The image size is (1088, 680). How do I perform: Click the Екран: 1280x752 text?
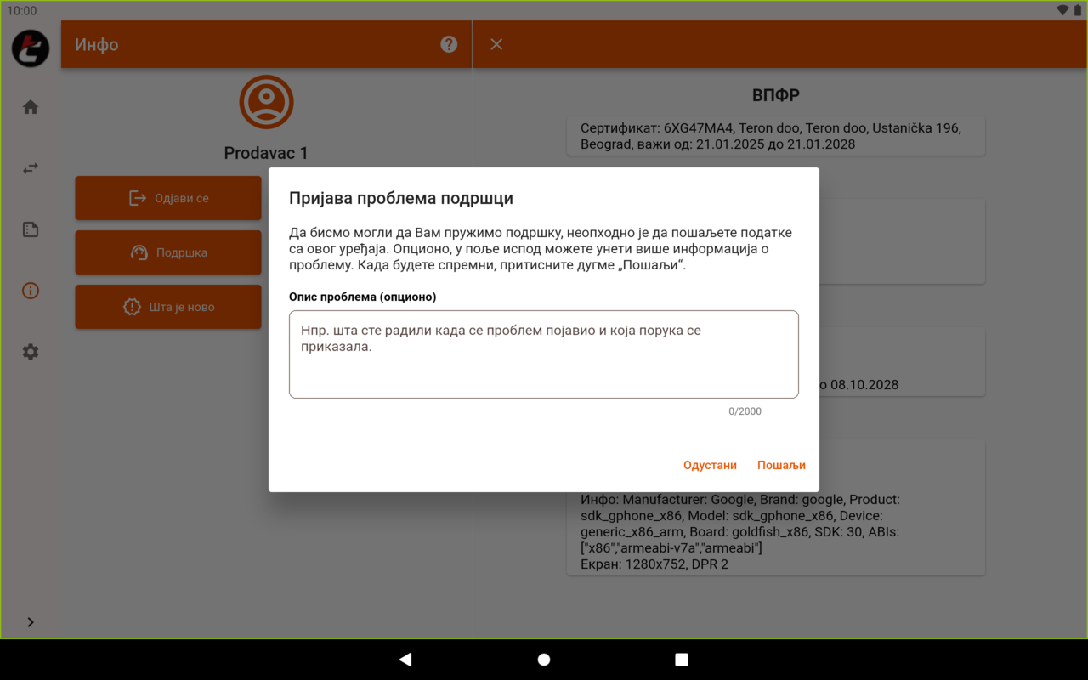[x=654, y=564]
